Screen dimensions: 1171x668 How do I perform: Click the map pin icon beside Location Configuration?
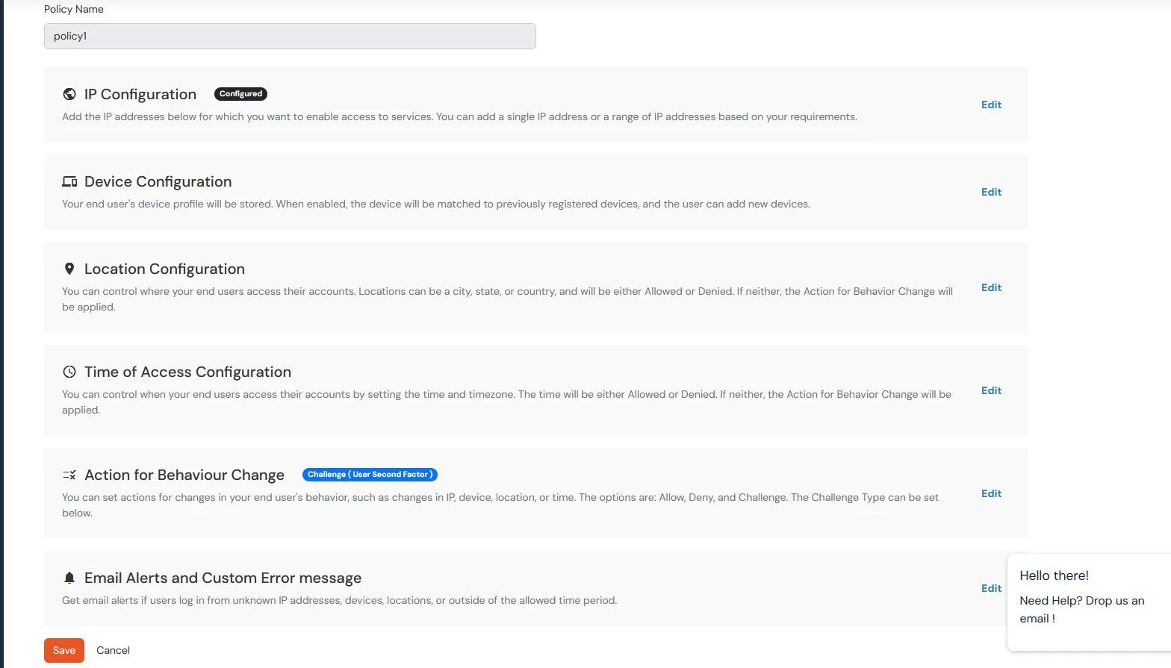pyautogui.click(x=69, y=269)
